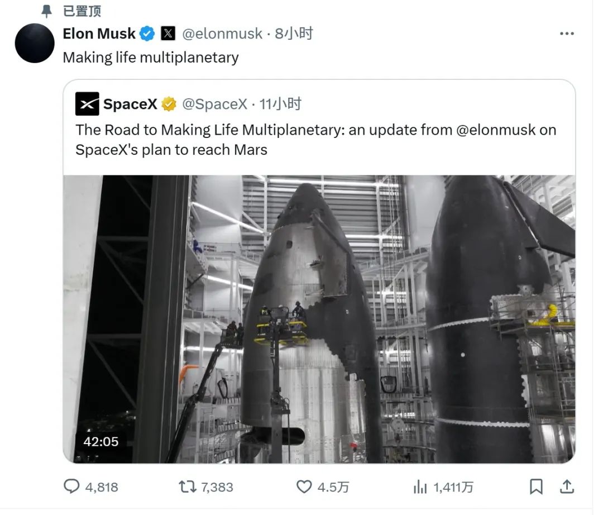Screen dimensions: 603x515
Task: Click the 42:05 video duration label
Action: coord(100,441)
